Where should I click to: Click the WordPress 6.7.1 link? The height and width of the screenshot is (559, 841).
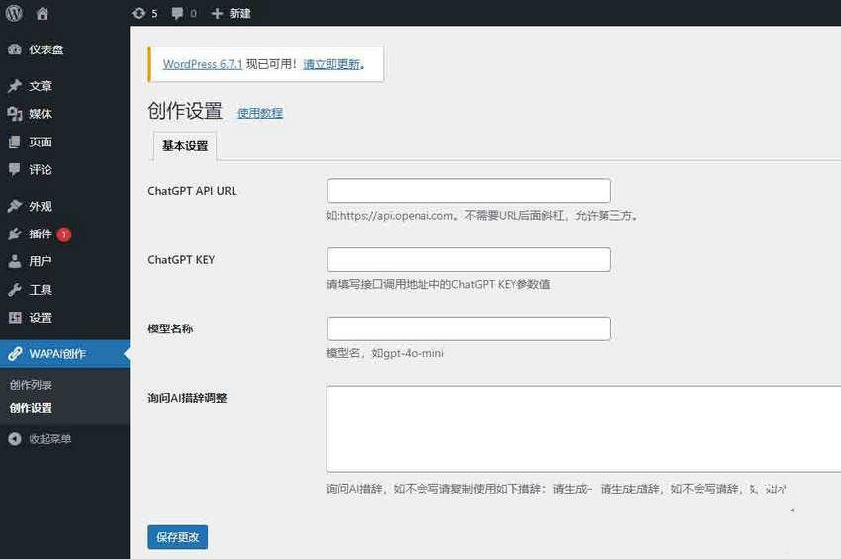click(202, 64)
